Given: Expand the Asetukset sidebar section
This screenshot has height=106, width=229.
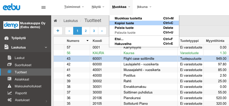Looking at the screenshot, I should click(46, 100).
